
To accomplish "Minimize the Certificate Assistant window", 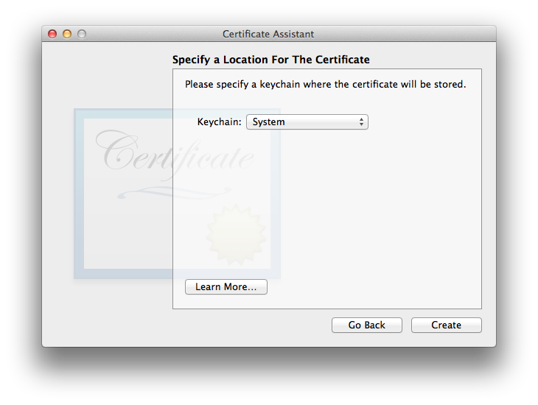I will pos(67,34).
